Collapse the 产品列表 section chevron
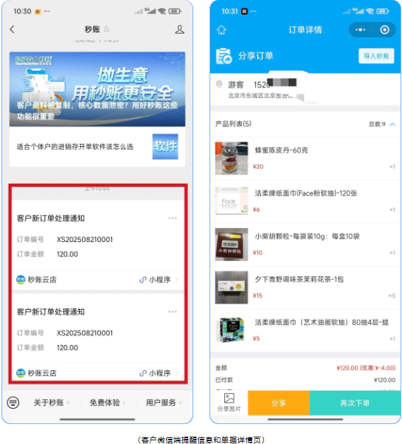402x444 pixels. click(x=392, y=125)
